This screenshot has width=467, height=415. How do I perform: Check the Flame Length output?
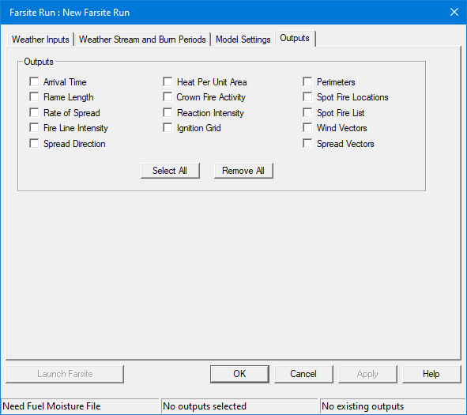coord(34,96)
